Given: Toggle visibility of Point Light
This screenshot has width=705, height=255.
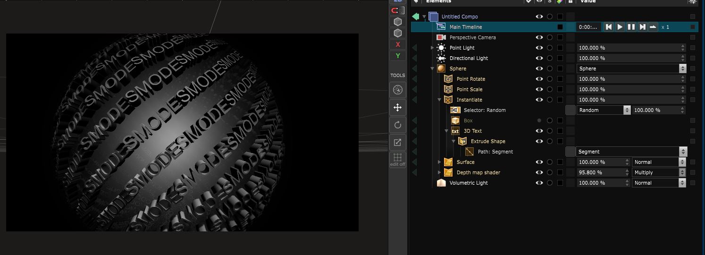Looking at the screenshot, I should (539, 48).
